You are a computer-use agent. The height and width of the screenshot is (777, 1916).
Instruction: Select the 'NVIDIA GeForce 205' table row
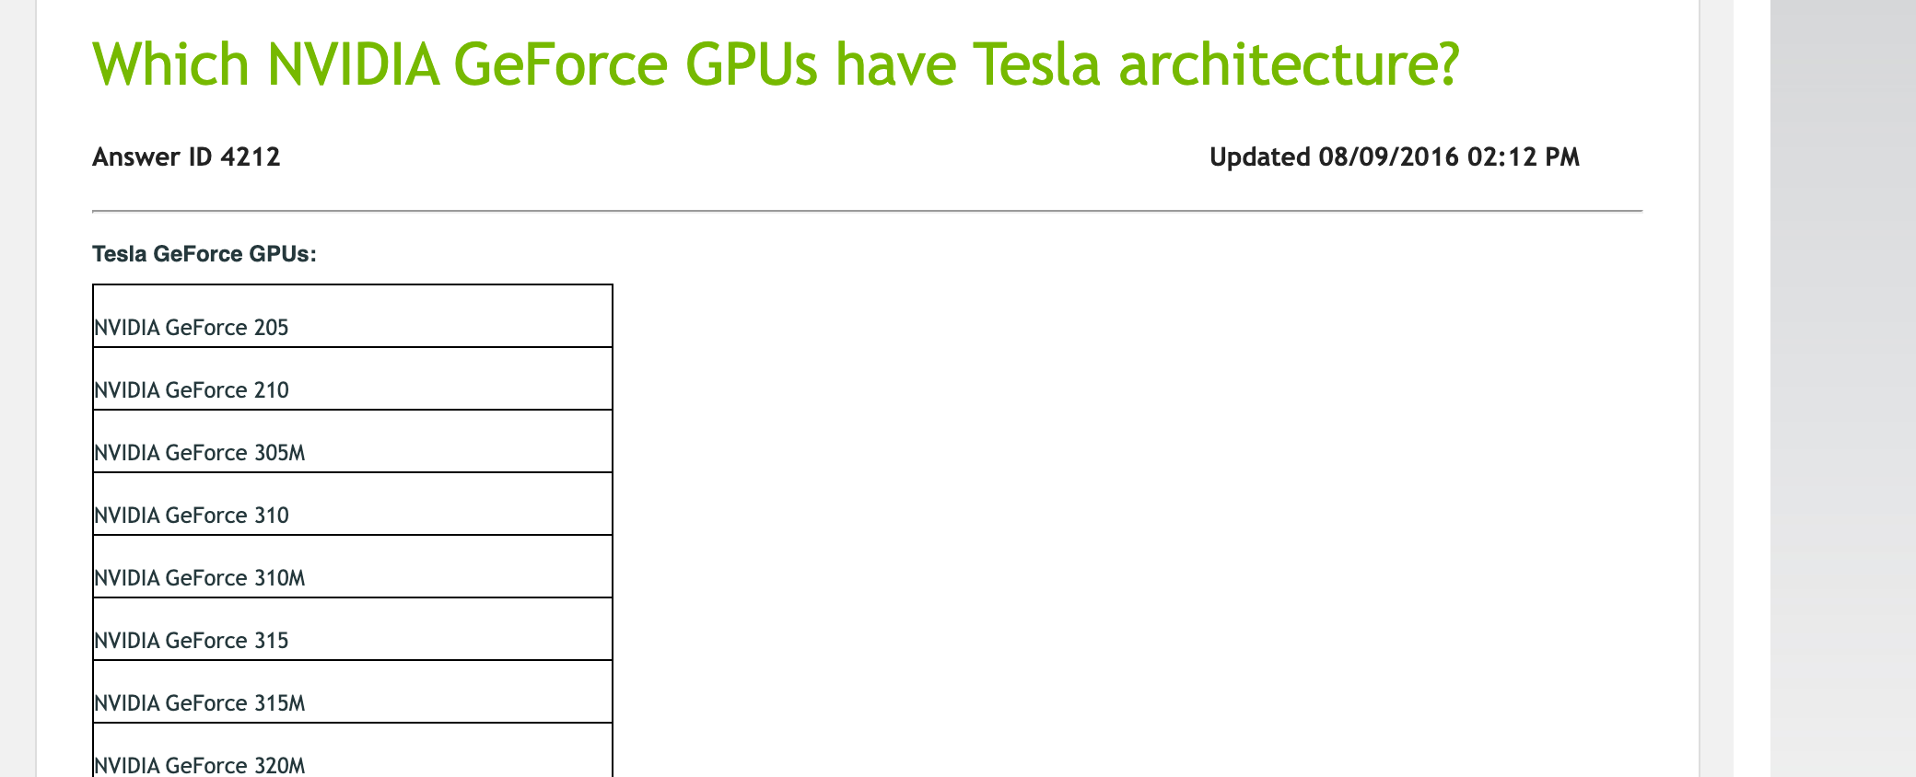353,317
